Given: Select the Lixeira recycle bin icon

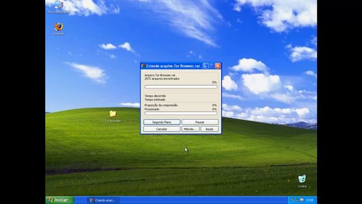Looking at the screenshot, I should [x=302, y=181].
